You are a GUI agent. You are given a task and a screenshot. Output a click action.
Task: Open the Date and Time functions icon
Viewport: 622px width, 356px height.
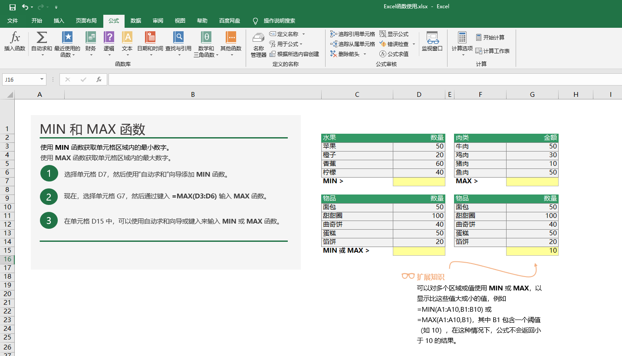[x=150, y=37]
